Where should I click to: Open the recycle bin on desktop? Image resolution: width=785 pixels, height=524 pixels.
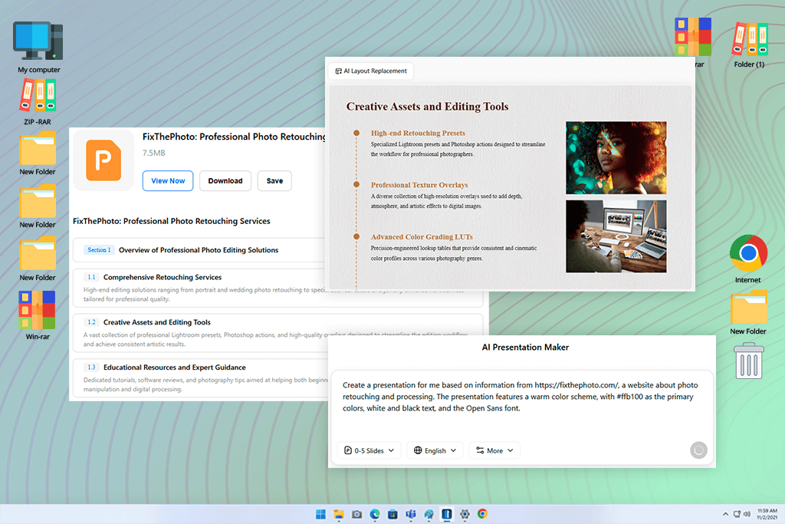tap(748, 361)
